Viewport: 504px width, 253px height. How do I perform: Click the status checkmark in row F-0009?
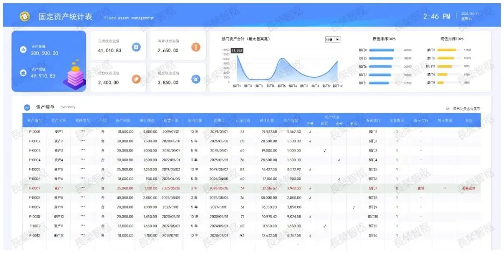[x=354, y=207]
